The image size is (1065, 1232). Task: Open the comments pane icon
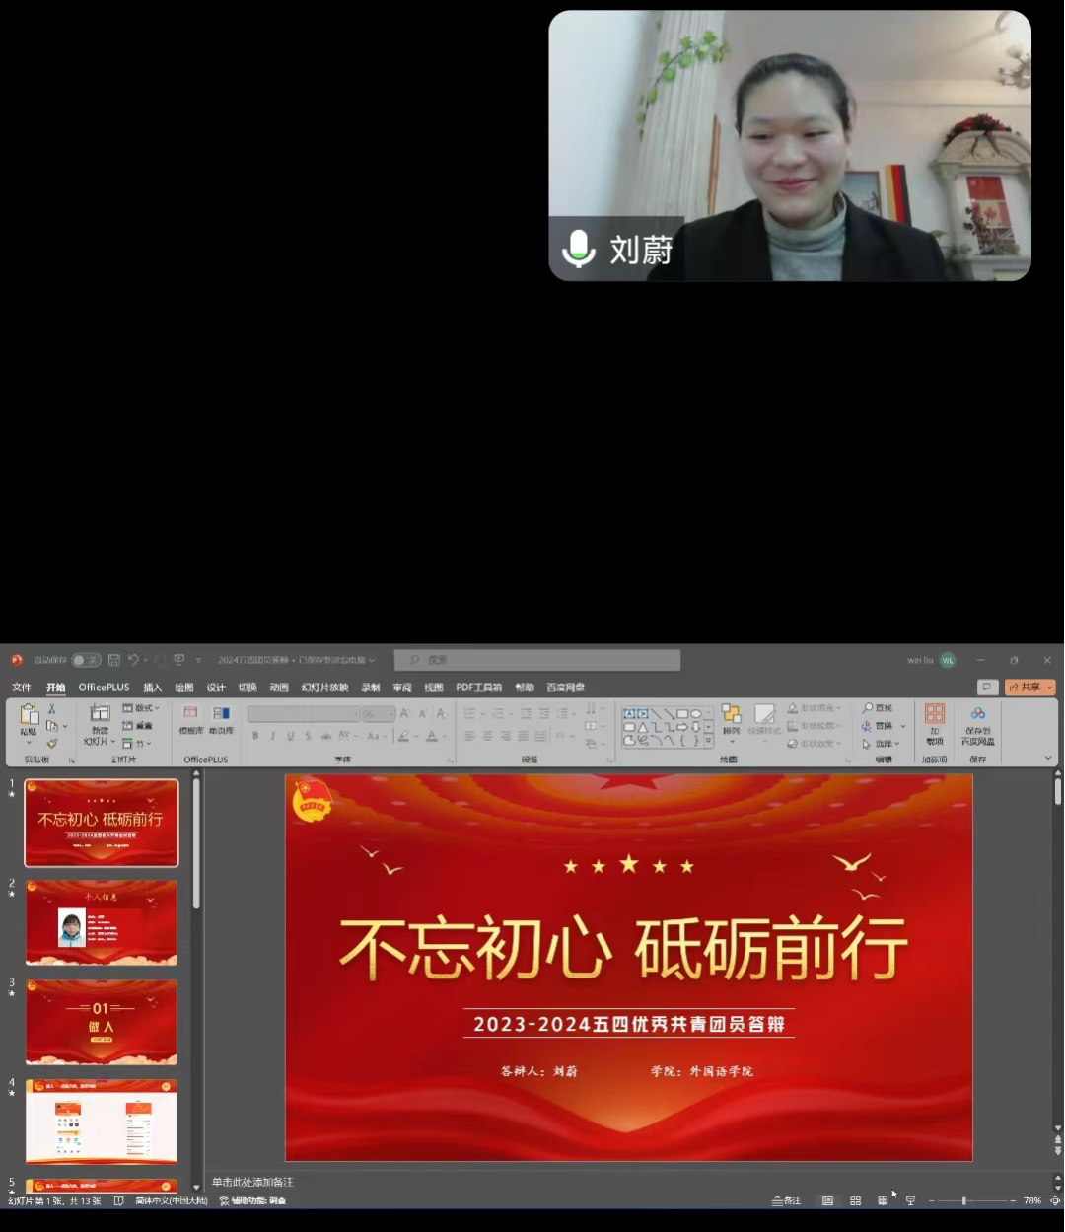(985, 687)
